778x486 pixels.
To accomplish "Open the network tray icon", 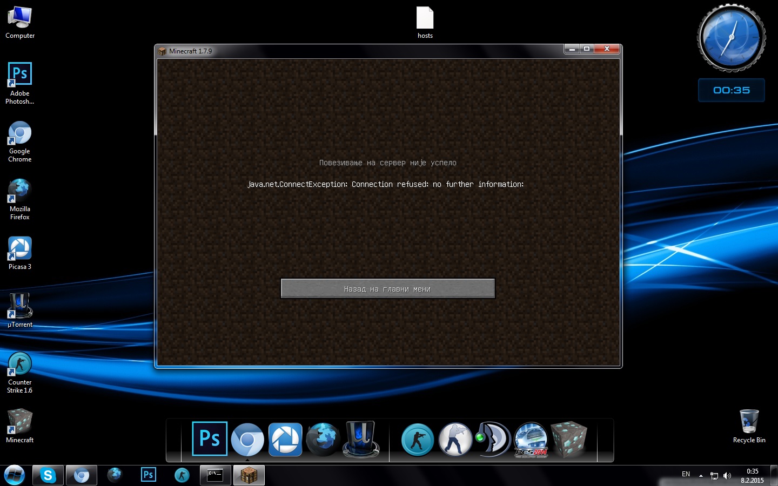I will coord(714,476).
